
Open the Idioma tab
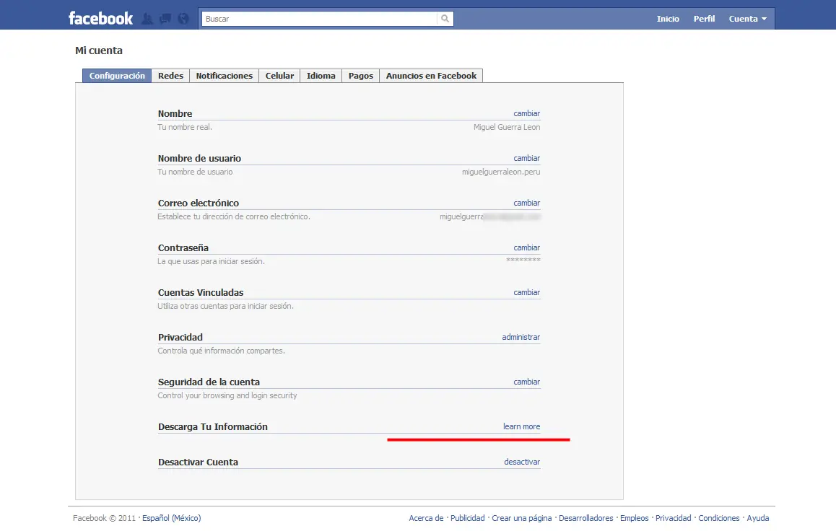point(321,76)
